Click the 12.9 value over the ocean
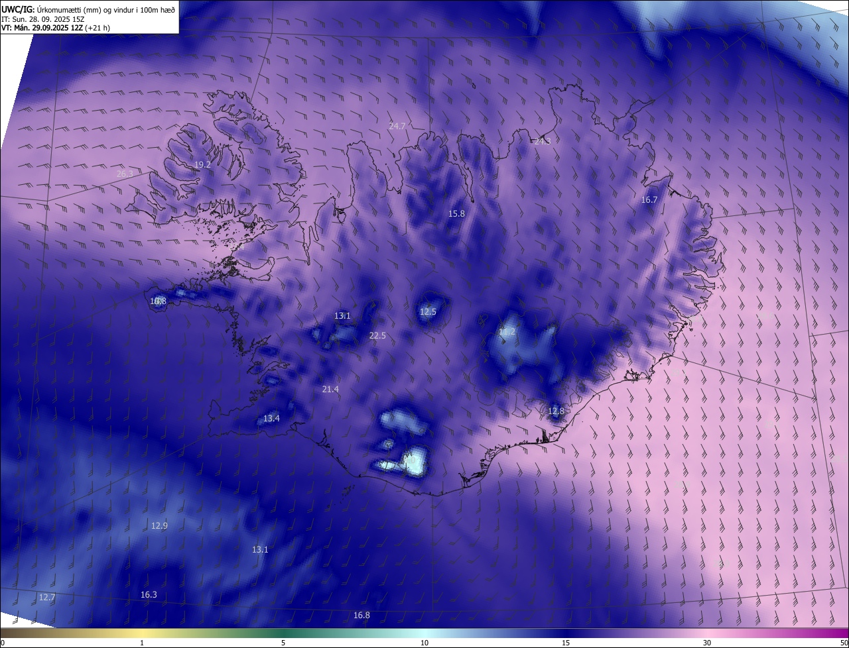This screenshot has width=849, height=648. [159, 525]
